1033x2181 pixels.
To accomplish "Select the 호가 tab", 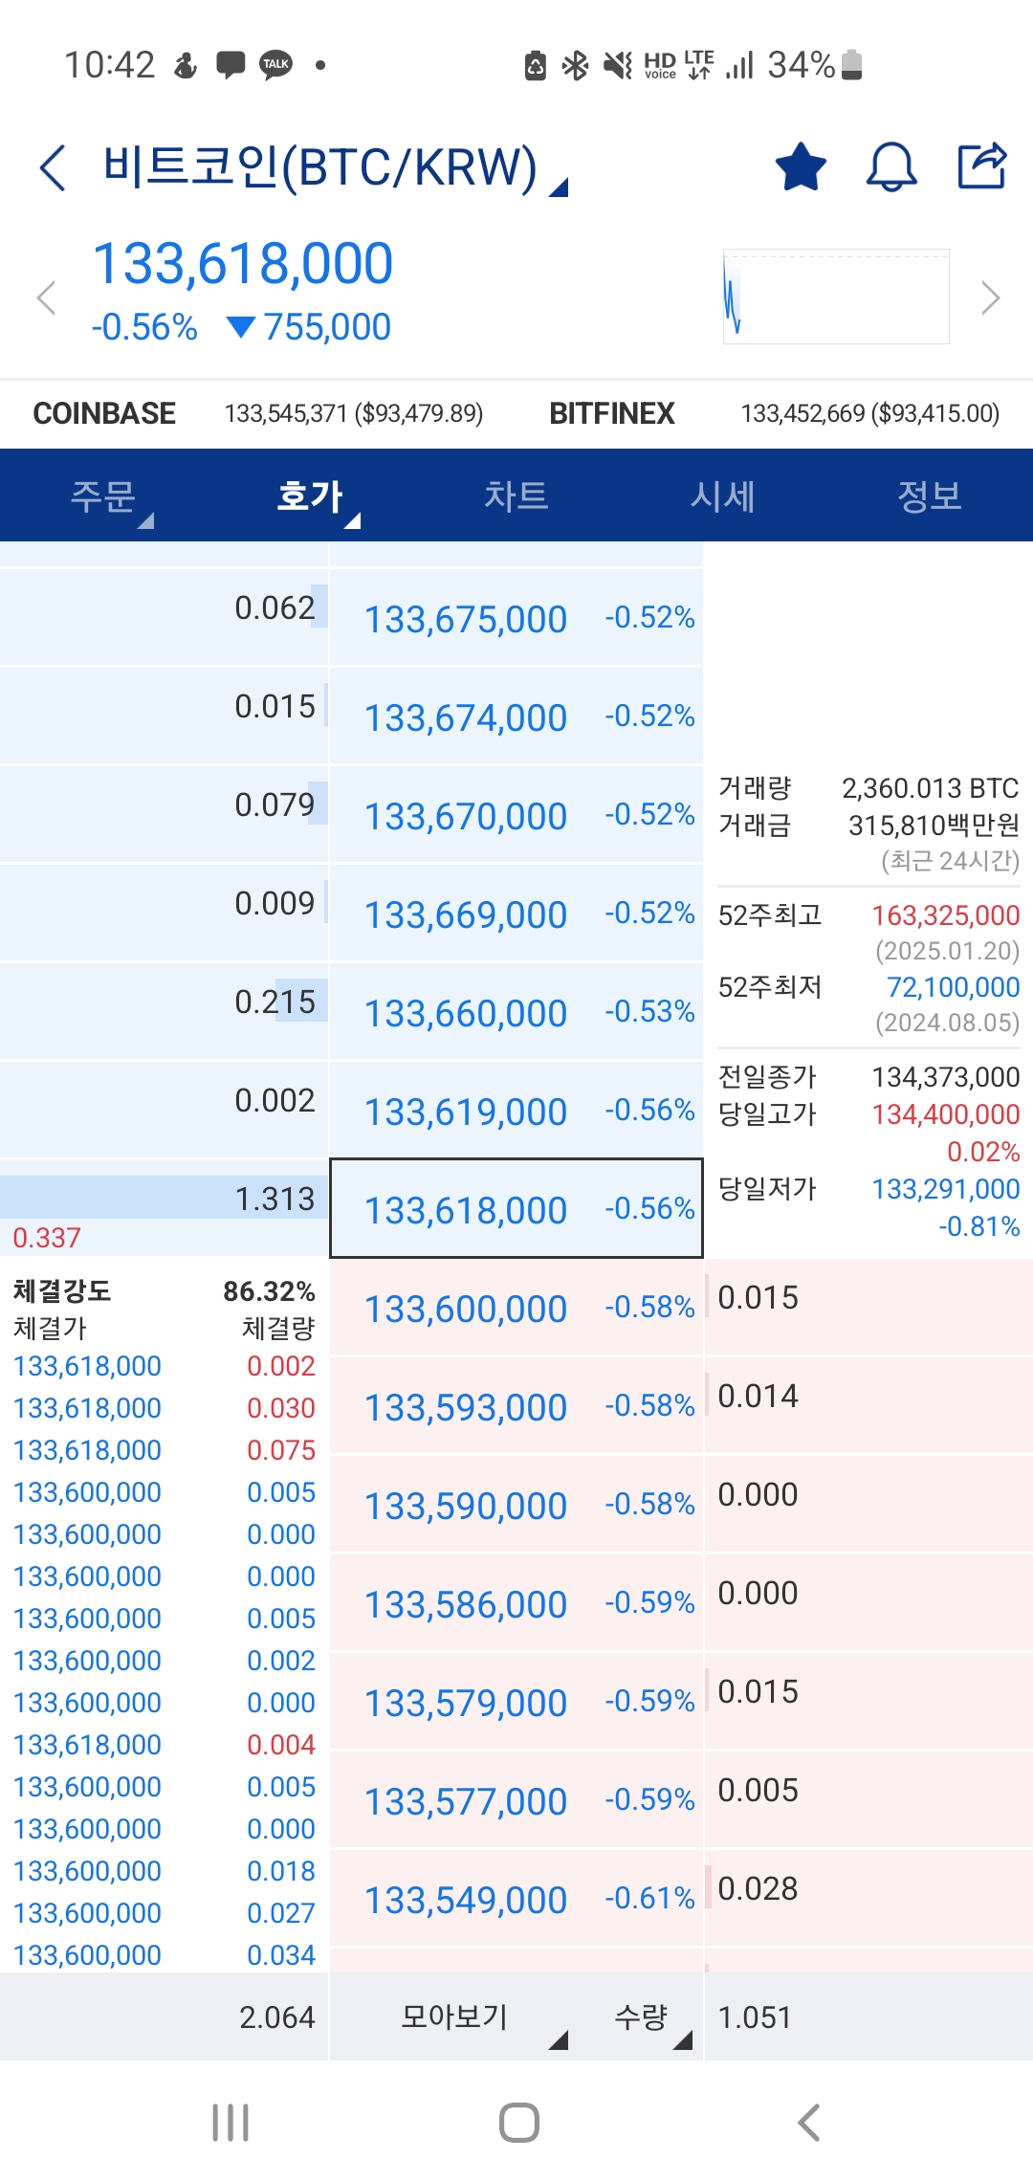I will pyautogui.click(x=310, y=496).
